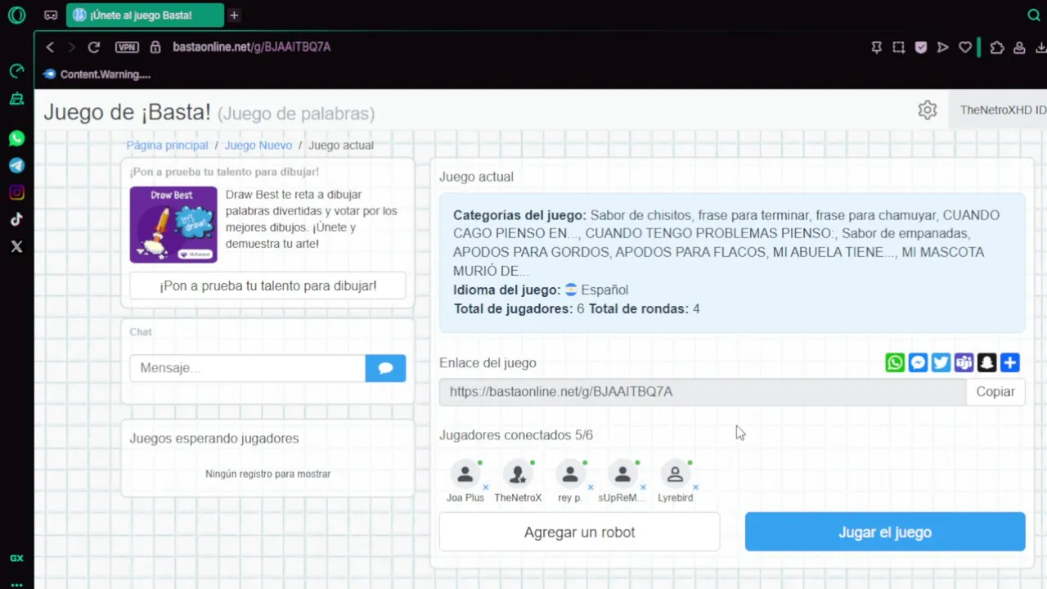Click ¡Pon a prueba tu talento para dibujar! button

[267, 286]
